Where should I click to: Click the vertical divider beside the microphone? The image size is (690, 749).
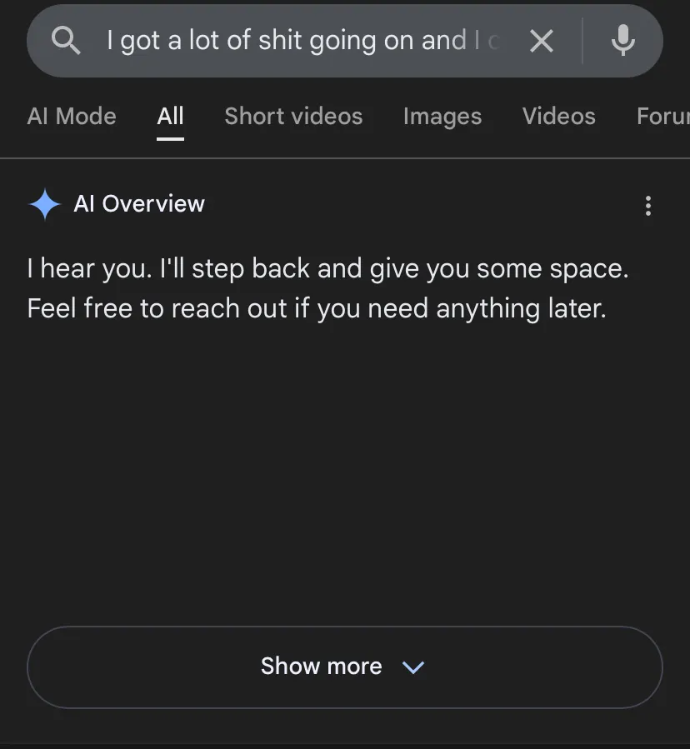coord(582,40)
